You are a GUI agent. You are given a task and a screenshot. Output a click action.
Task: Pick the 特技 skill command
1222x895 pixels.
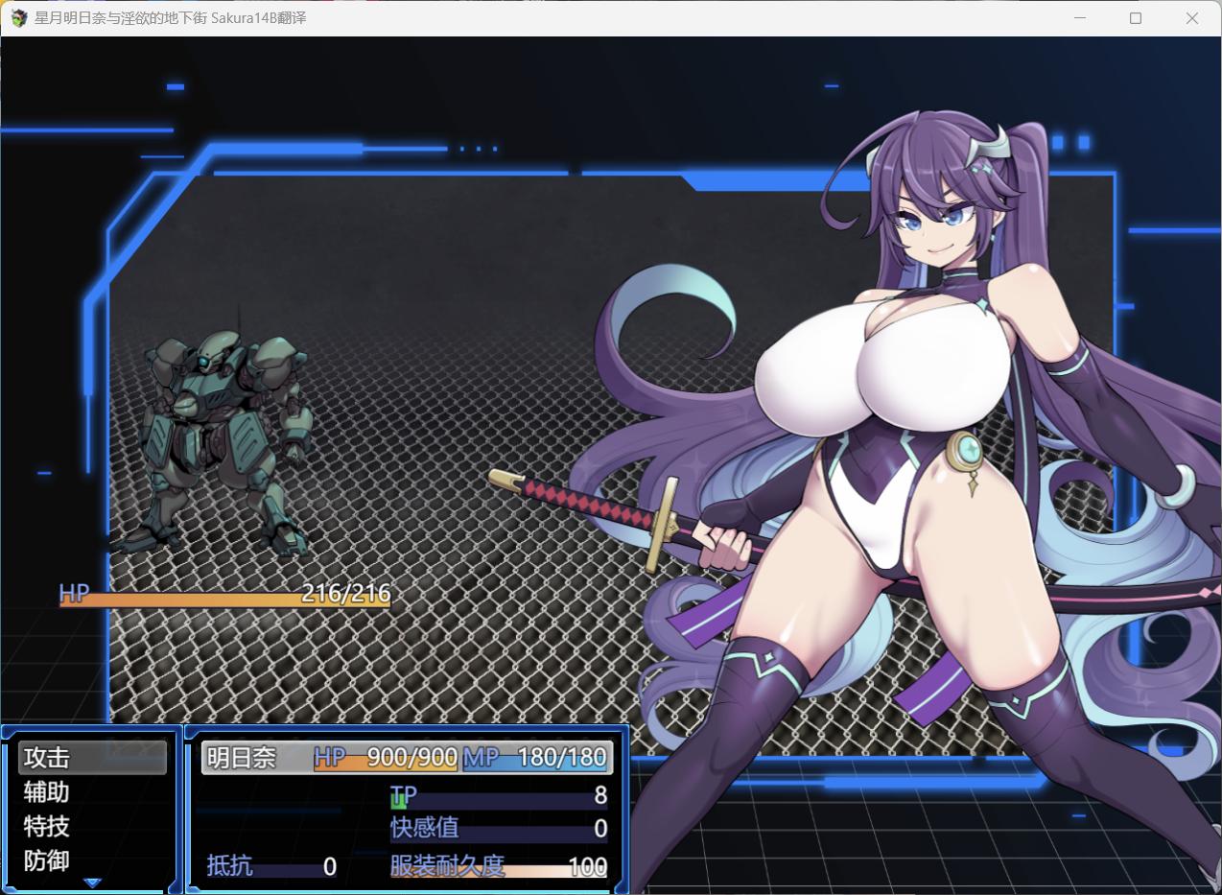(47, 827)
